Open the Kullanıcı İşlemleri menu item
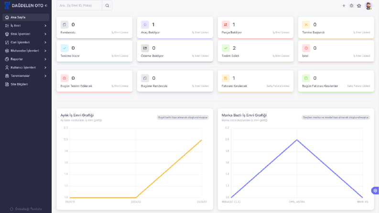 click(26, 68)
